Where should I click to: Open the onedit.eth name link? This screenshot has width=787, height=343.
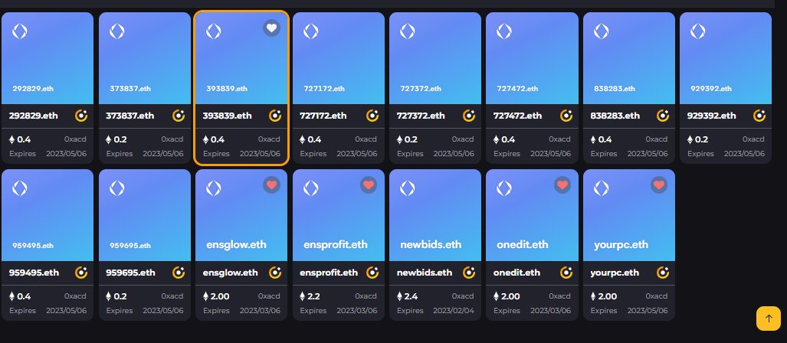coord(516,273)
